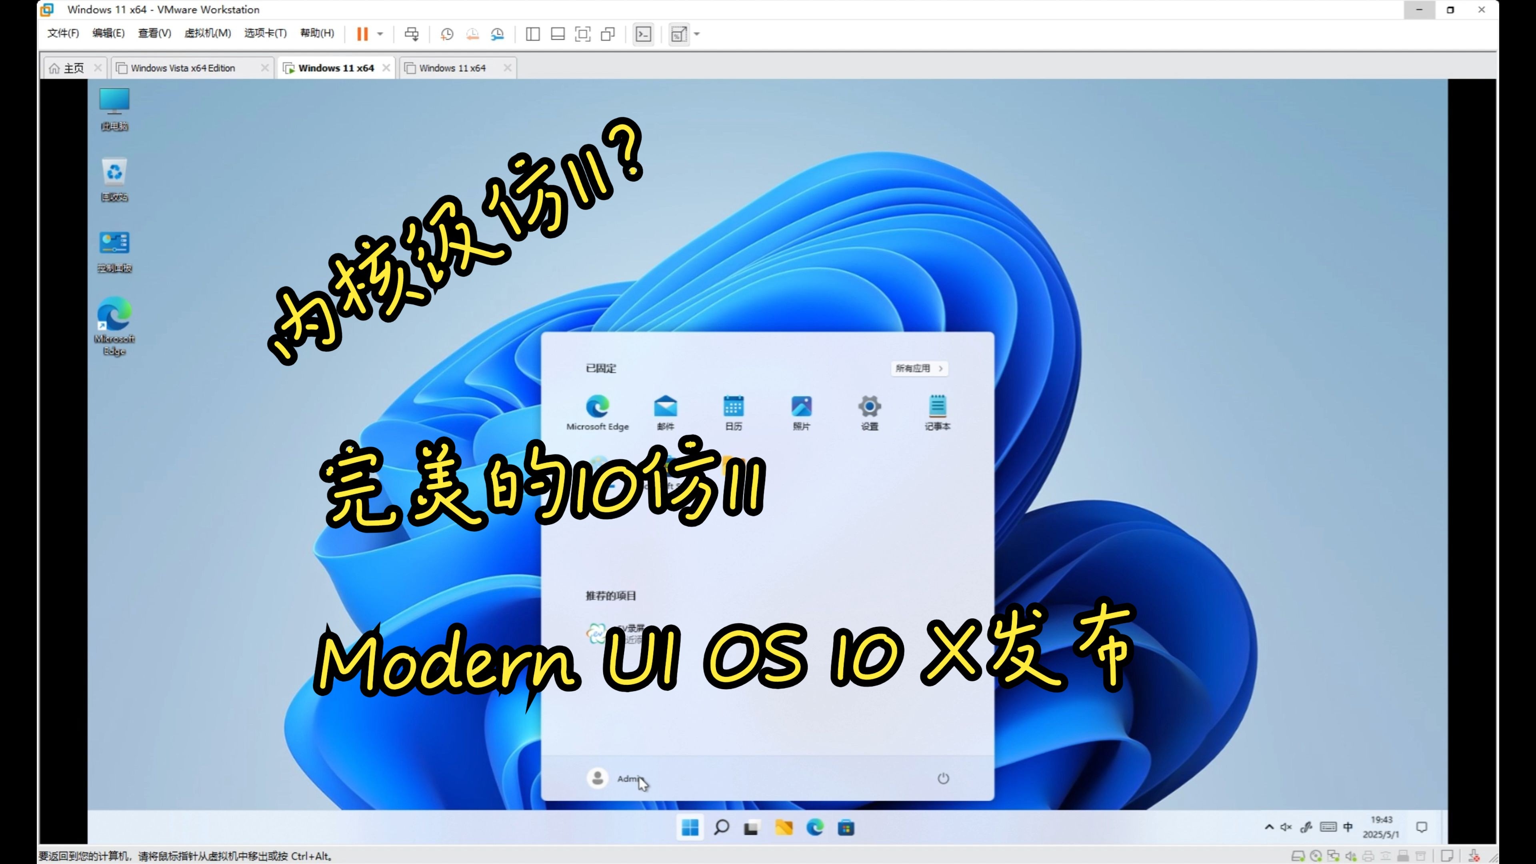Open the notification center icon
This screenshot has height=864, width=1536.
tap(1422, 827)
